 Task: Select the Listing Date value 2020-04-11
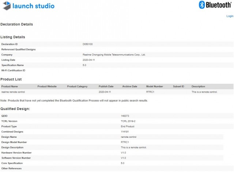[88, 60]
